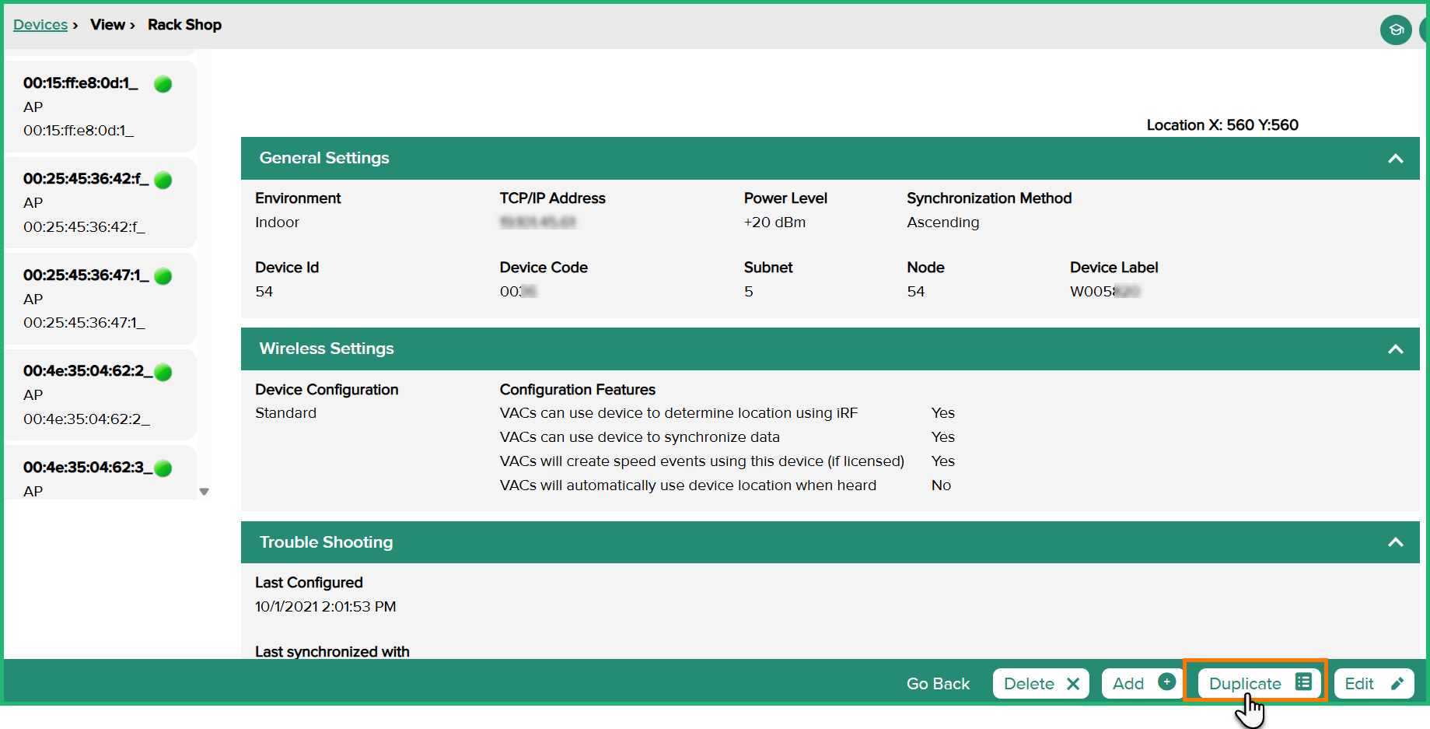Select Rack Shop in the breadcrumb
Screen dimensions: 1430x729
(184, 25)
